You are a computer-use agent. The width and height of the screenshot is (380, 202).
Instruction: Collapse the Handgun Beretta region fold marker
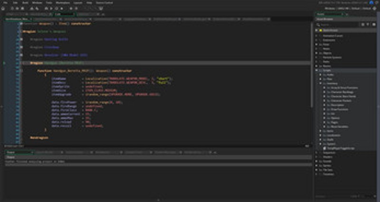22,62
